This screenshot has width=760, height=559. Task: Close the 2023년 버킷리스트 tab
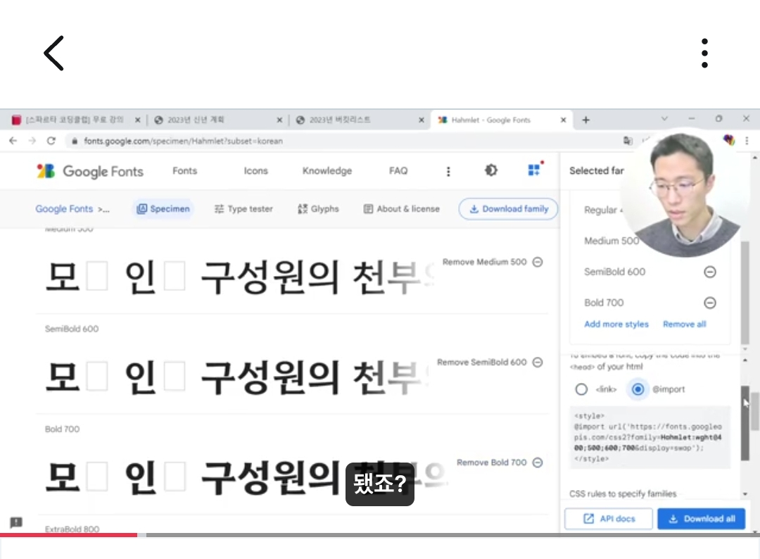[422, 120]
